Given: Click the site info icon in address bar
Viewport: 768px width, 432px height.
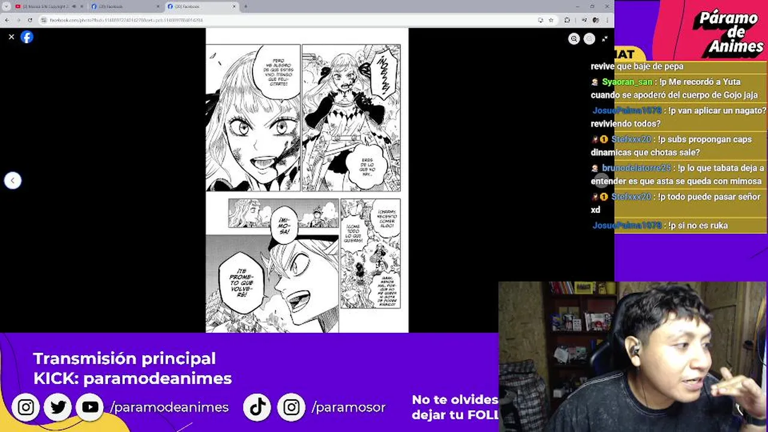Looking at the screenshot, I should [x=44, y=20].
